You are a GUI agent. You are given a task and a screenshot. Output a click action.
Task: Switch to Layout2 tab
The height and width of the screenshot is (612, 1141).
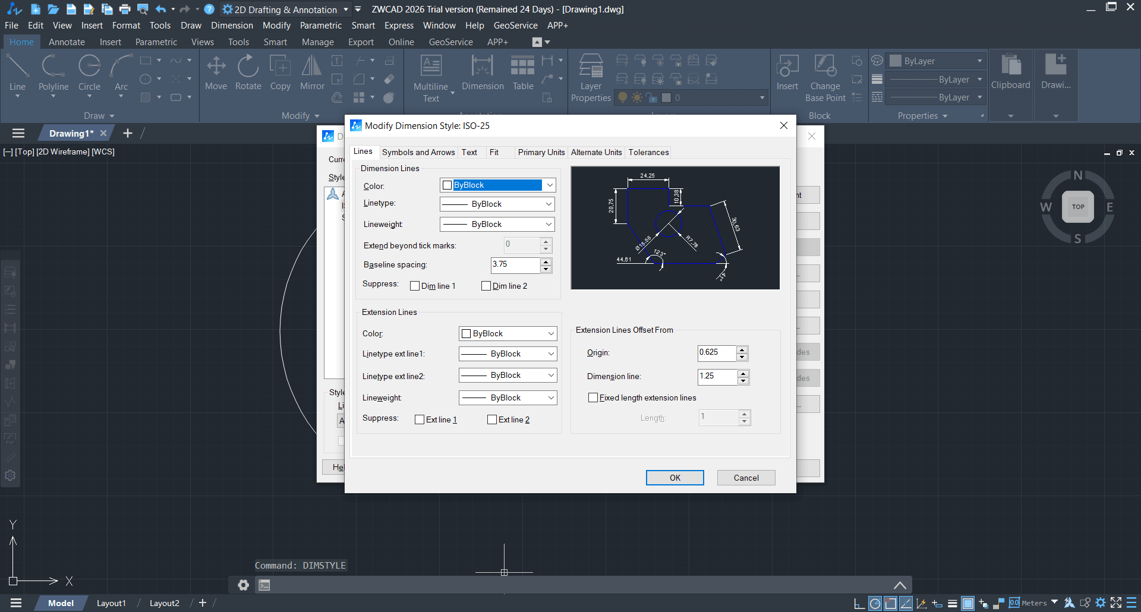164,603
